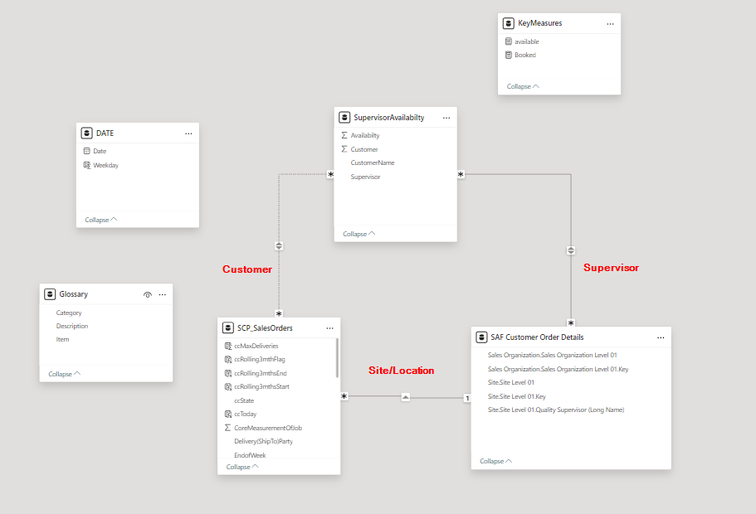Viewport: 756px width, 514px height.
Task: Select the Site.Site Level 01 field
Action: click(x=511, y=382)
